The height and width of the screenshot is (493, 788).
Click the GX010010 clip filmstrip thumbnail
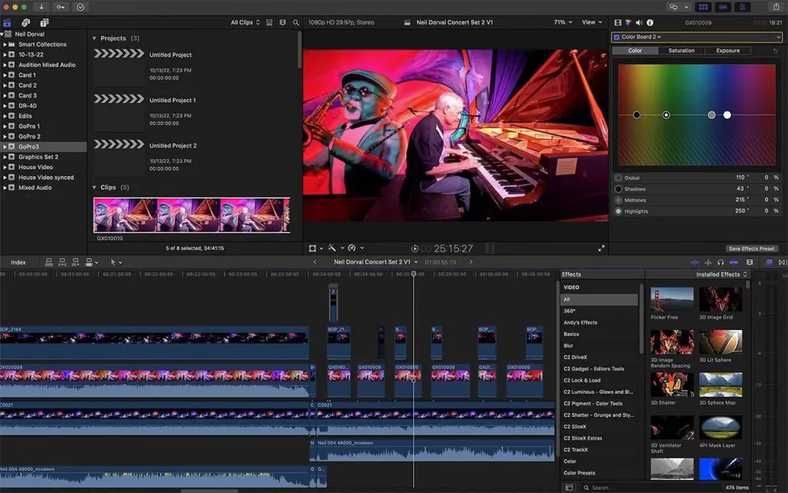192,215
